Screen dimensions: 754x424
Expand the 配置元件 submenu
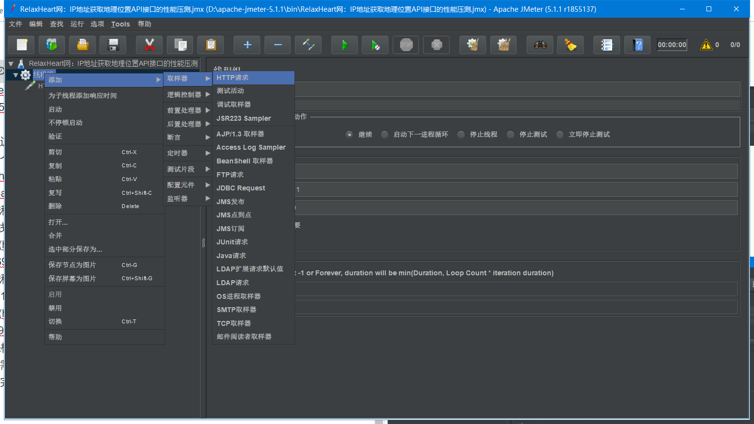(x=188, y=185)
